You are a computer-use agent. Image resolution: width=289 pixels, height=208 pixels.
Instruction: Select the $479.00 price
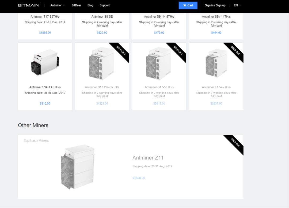point(159,33)
